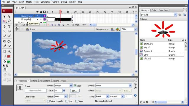Switch to the Actions - Frame tab
The image size is (189, 106).
tap(59, 81)
